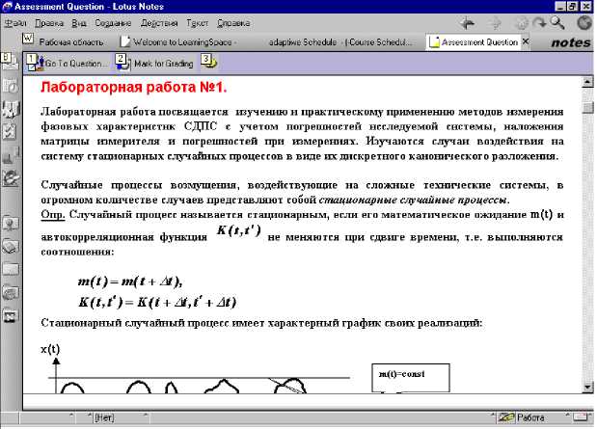This screenshot has height=429, width=597.
Task: Open the Текст menu
Action: tap(197, 23)
